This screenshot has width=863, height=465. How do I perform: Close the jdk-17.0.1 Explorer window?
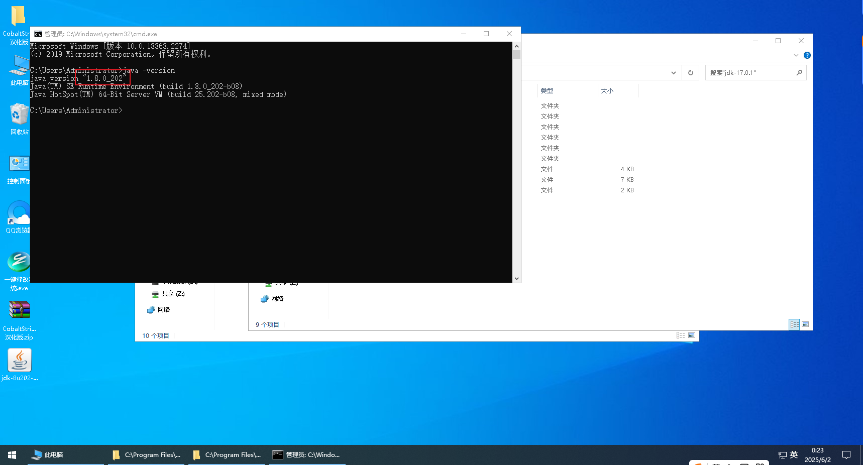[x=801, y=41]
